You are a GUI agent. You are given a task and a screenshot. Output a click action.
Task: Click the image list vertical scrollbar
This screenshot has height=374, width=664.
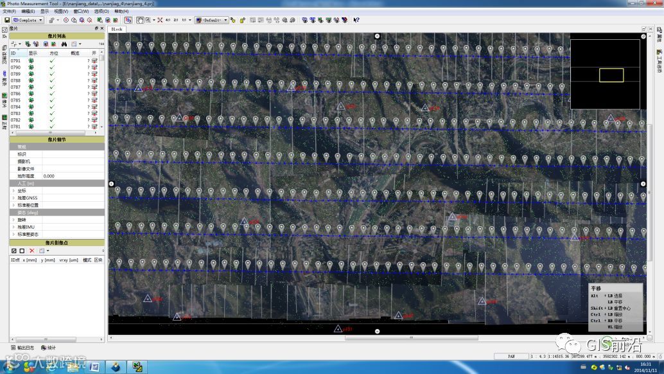(x=101, y=91)
